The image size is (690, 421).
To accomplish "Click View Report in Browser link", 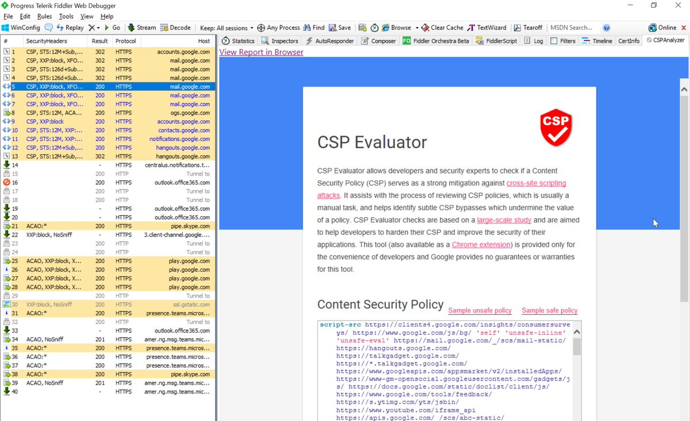I will [261, 52].
